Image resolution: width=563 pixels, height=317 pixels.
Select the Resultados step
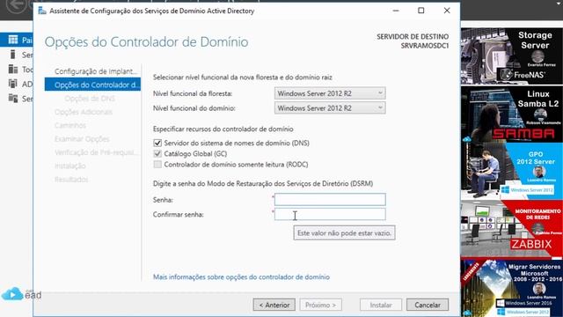pos(71,180)
